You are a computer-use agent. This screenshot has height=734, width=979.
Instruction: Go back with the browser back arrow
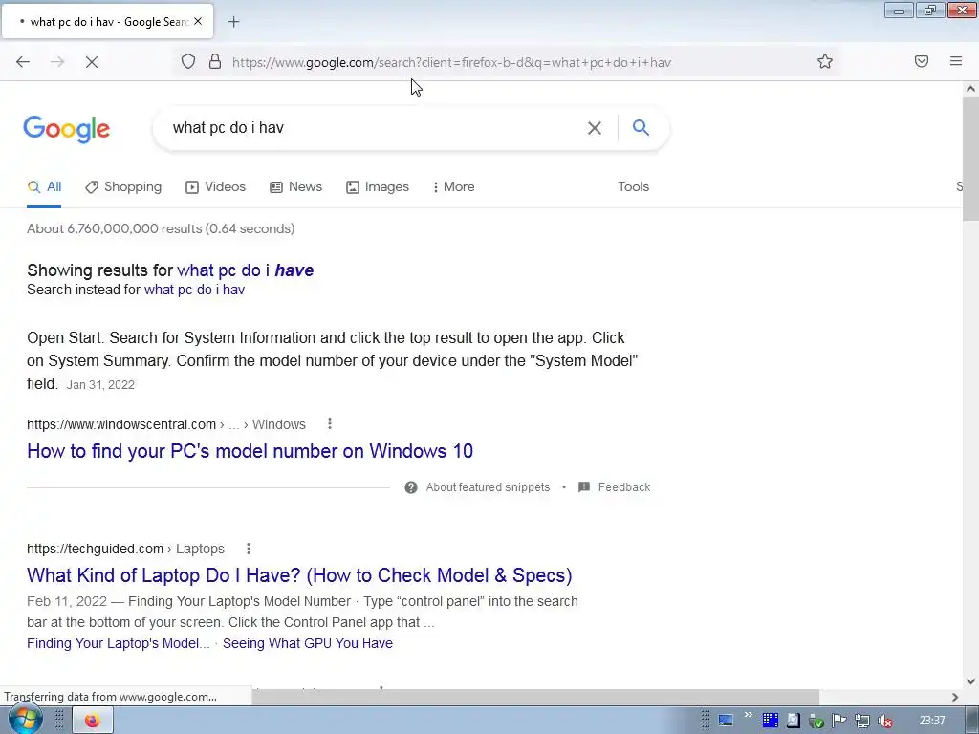[23, 62]
